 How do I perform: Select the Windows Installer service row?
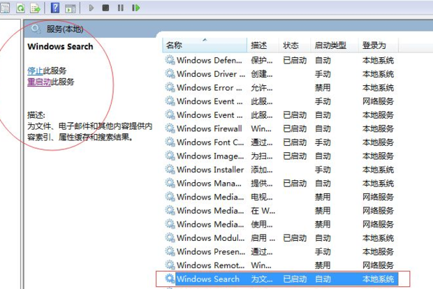click(x=281, y=170)
